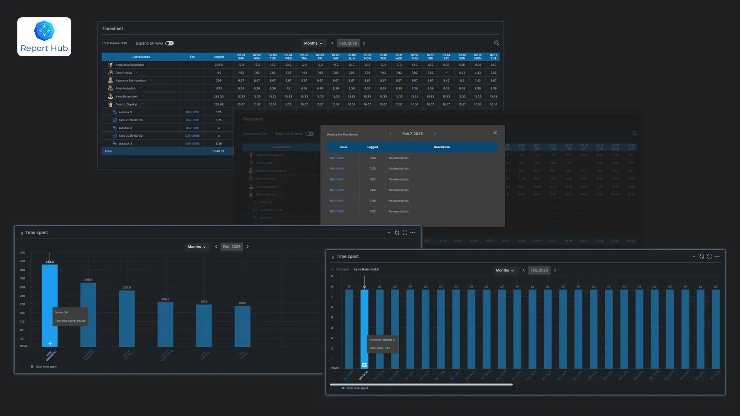
Task: Next month in Iryna Balandiukh chart
Action: 555,270
